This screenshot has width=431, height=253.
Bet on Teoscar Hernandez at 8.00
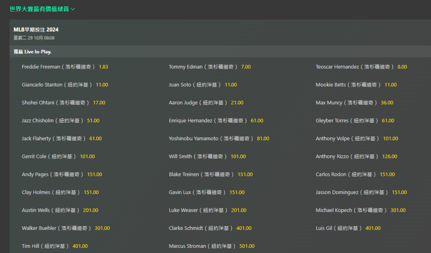tap(361, 67)
